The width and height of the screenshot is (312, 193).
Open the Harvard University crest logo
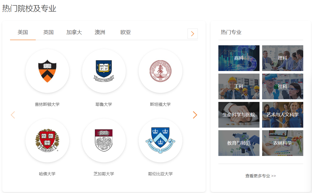(x=47, y=141)
